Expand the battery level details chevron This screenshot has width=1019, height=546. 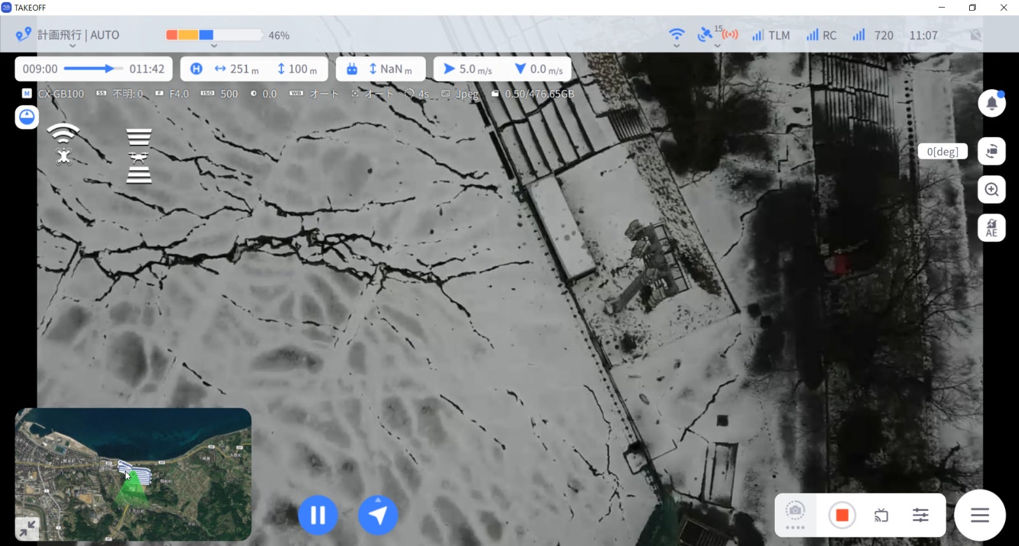214,46
